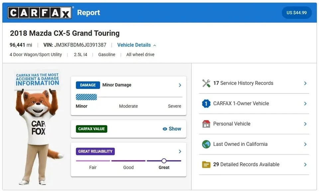This screenshot has height=192, width=319.
Task: Click the green CARFAX VALUE badge
Action: 91,129
